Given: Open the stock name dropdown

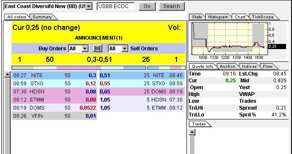Looking at the screenshot, I should coord(89,6).
